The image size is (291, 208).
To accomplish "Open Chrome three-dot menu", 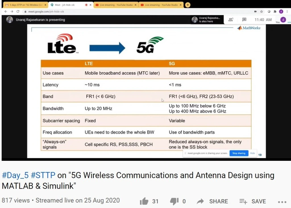I will pyautogui.click(x=287, y=11).
